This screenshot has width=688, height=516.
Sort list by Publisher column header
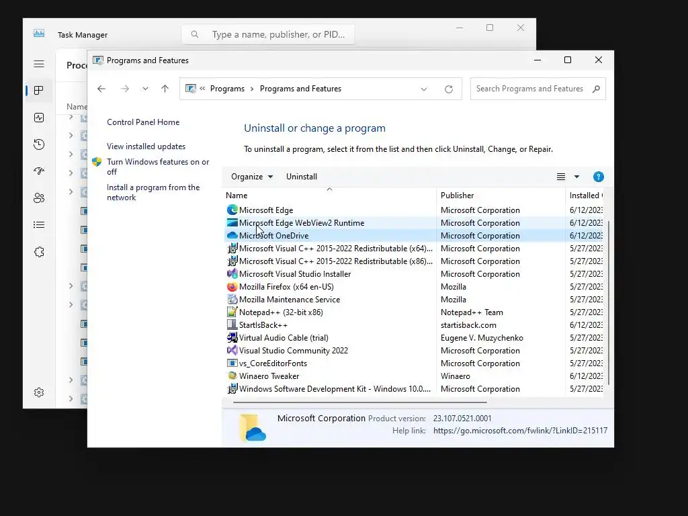click(x=501, y=196)
